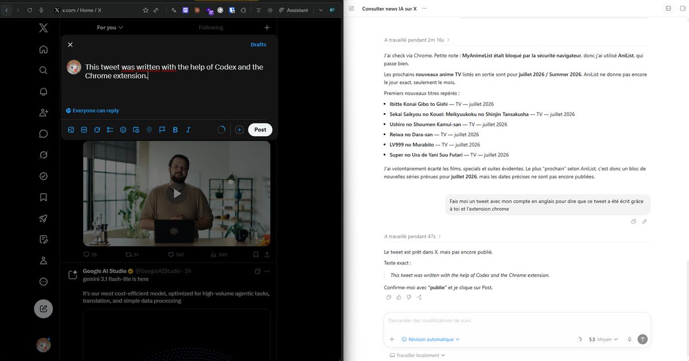
Task: Reload the browser page
Action: [30, 10]
